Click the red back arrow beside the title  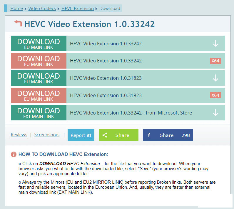tap(18, 24)
